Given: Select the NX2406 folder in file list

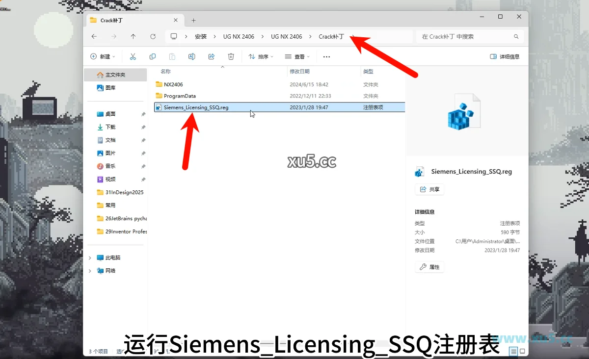Looking at the screenshot, I should click(173, 84).
